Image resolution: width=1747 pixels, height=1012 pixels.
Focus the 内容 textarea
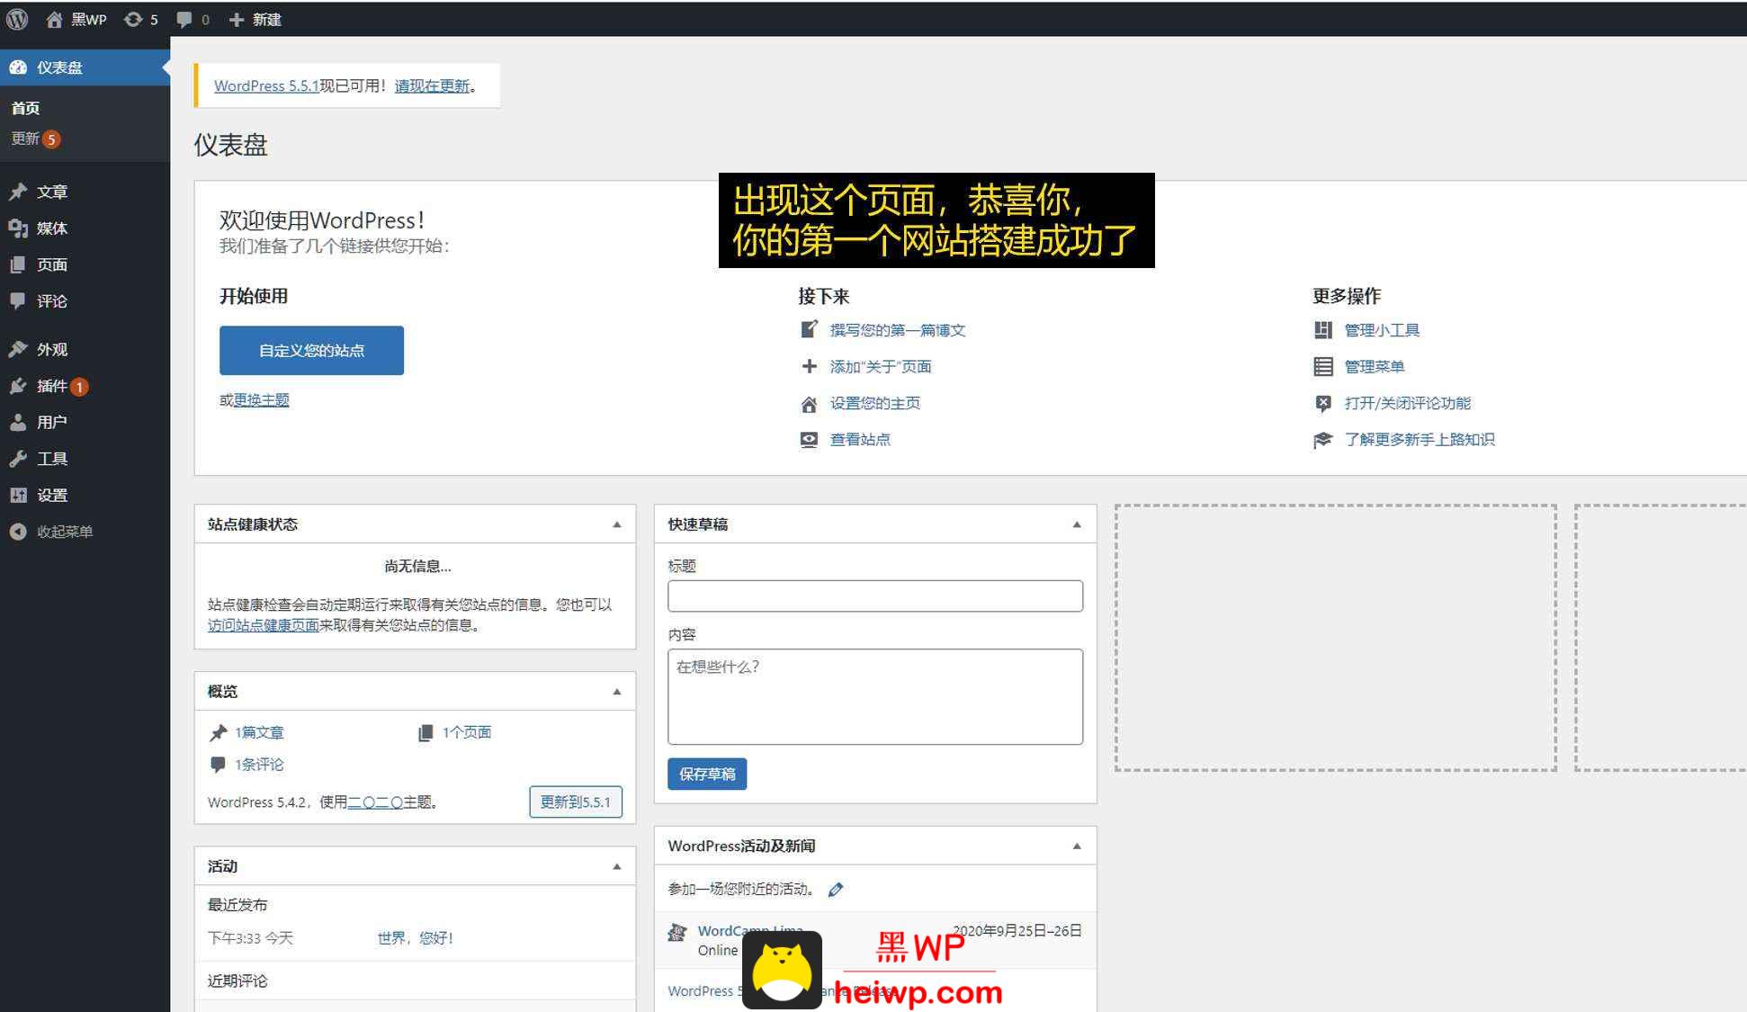pos(875,697)
